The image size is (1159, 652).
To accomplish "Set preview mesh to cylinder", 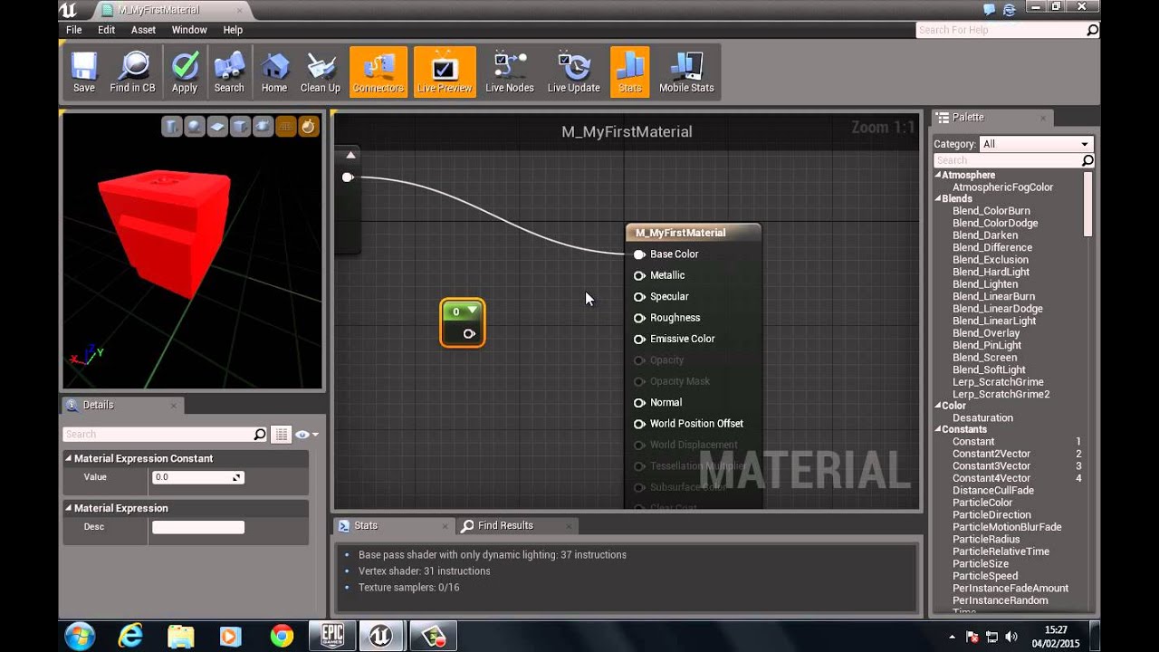I will [172, 127].
